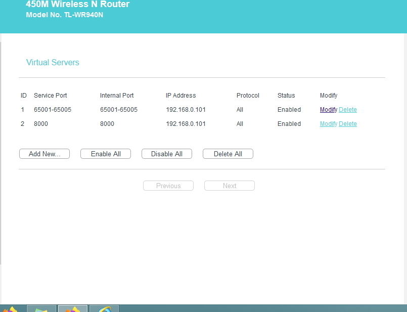Screen dimensions: 407x312
Task: Modify the 65001-65005 port entry
Action: [x=328, y=110]
